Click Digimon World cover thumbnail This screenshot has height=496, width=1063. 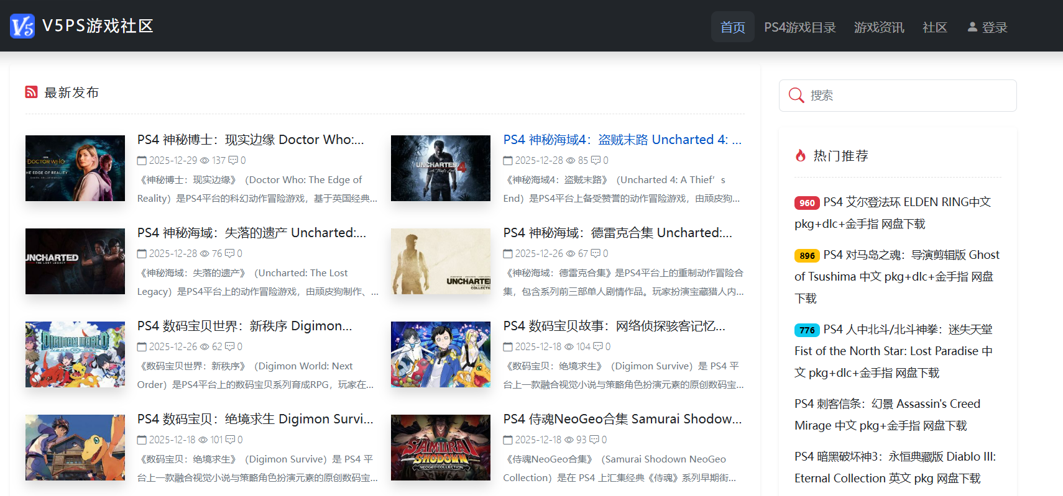pos(75,354)
